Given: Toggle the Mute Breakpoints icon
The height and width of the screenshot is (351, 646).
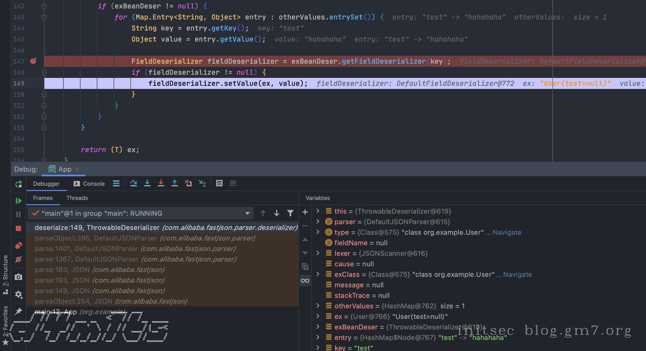Looking at the screenshot, I should pyautogui.click(x=18, y=259).
